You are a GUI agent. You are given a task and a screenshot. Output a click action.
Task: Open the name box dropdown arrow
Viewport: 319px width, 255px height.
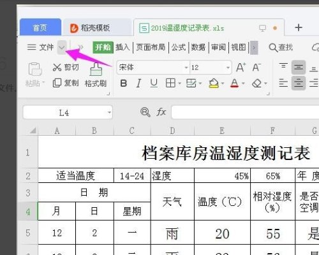109,112
